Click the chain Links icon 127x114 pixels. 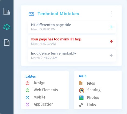point(81,105)
